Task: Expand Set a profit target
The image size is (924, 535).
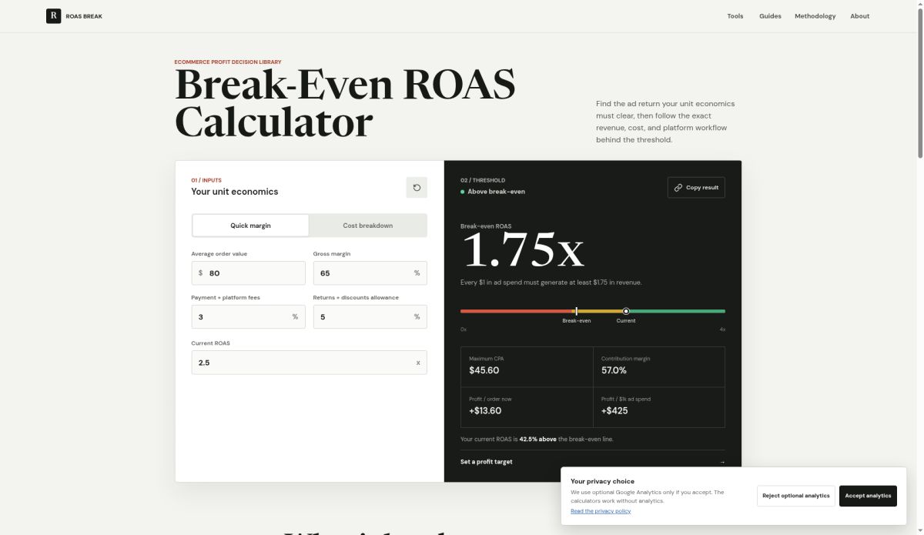Action: (593, 462)
